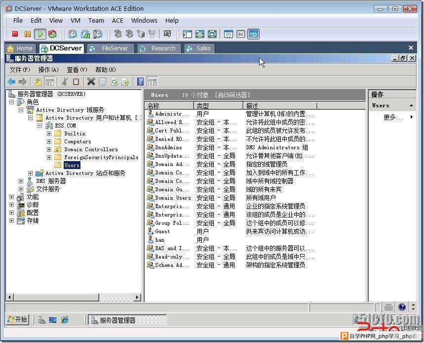
Task: Click the delete X toolbar icon
Action: (91, 82)
